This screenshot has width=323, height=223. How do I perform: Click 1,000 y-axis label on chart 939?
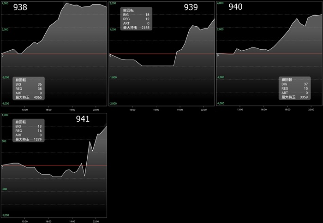113,29
